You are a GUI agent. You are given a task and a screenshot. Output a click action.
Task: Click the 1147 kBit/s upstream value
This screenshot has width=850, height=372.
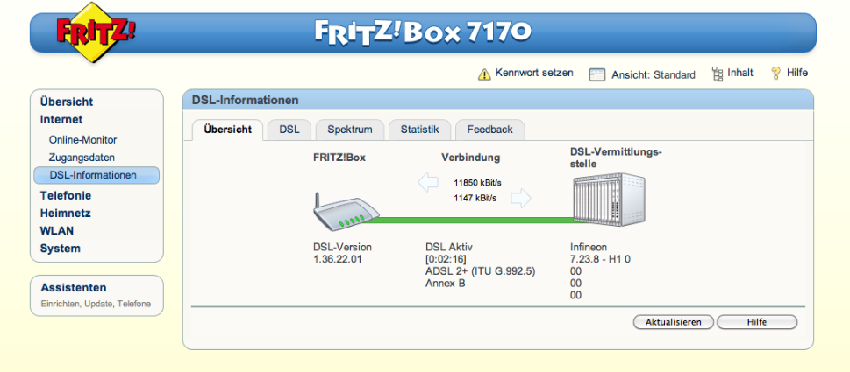(475, 199)
